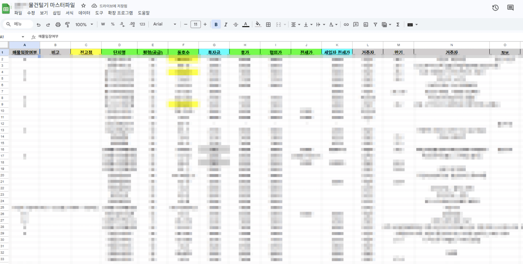Open vertical align dropdown
Viewport: 523px width, 264px height.
pos(307,24)
